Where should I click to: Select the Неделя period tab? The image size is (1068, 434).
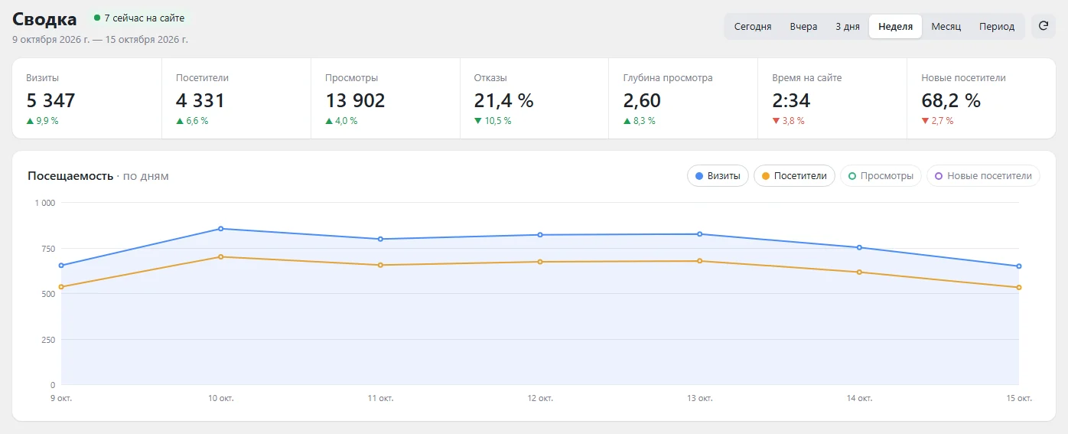coord(895,26)
